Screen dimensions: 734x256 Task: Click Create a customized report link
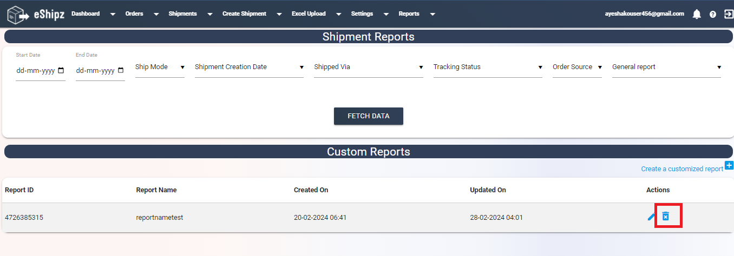coord(682,169)
